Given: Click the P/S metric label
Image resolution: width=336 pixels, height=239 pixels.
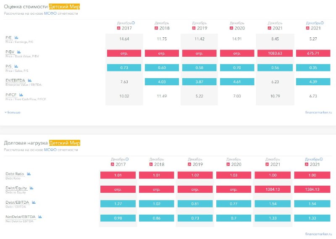Looking at the screenshot, I should 8,66.
